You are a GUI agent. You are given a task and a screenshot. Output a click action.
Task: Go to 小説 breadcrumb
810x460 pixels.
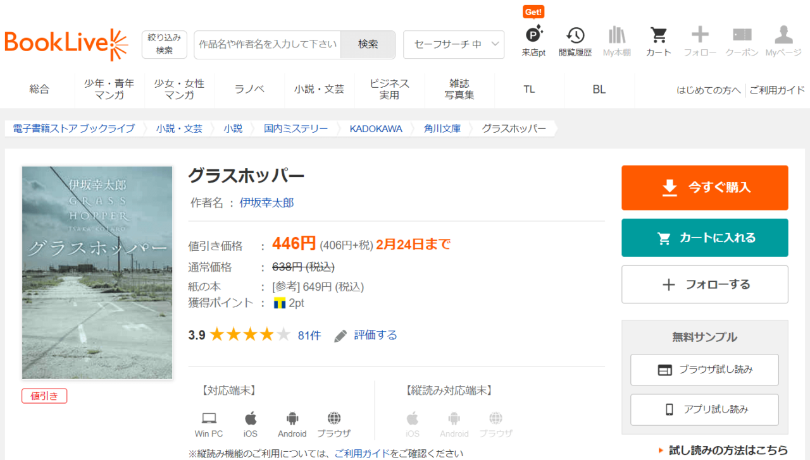[233, 128]
